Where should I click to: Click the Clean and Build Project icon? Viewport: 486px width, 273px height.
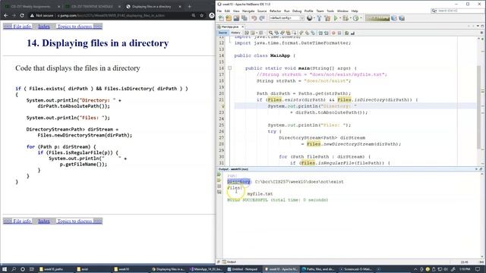(x=327, y=18)
